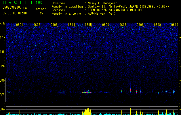Select the file name 0506030600.png
This screenshot has width=181, height=115.
tap(15, 7)
